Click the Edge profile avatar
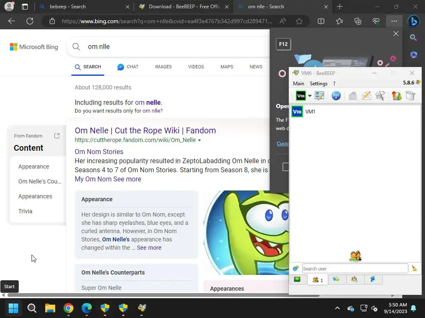This screenshot has width=425, height=318. point(9,7)
